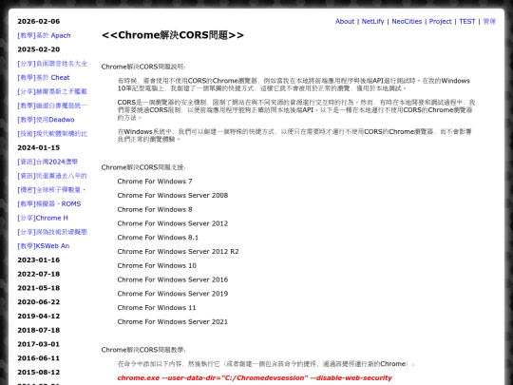Open the NetLify link
The image size is (513, 385).
pos(372,21)
